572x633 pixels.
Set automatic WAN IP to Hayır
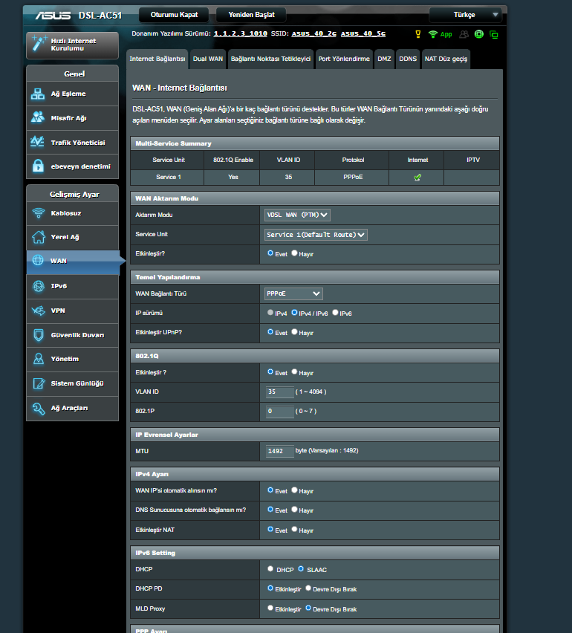(x=294, y=490)
